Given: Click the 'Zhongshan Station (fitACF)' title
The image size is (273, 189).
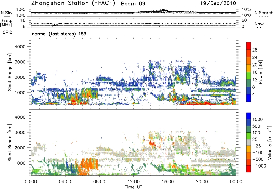Looking at the screenshot, I should 73,3.
